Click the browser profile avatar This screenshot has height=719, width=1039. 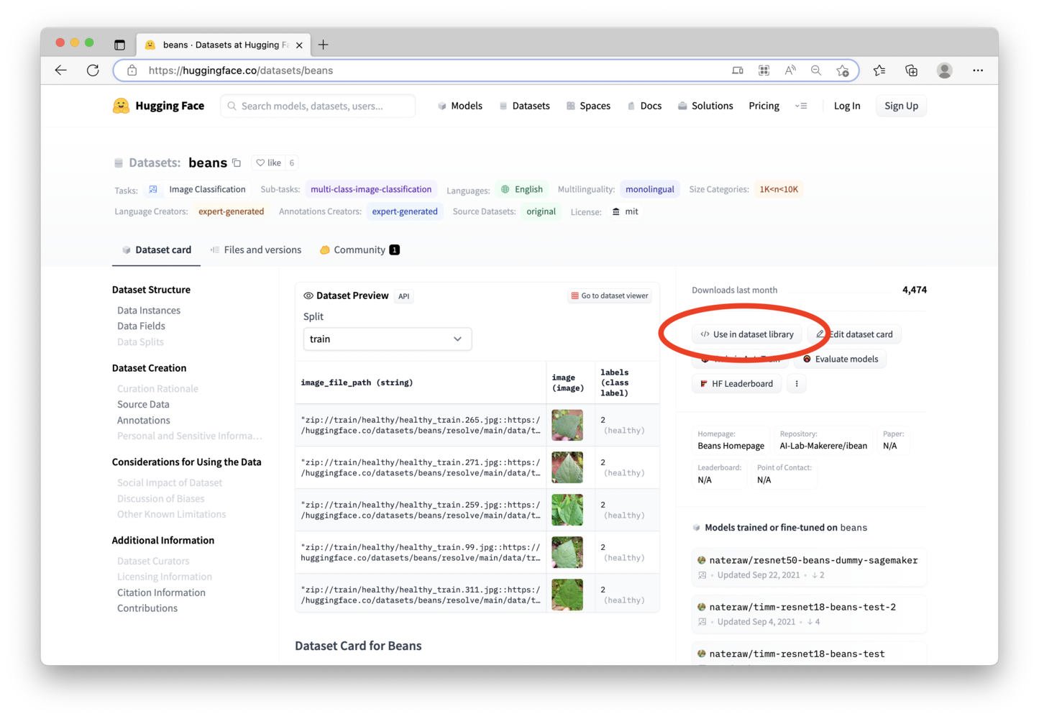(945, 70)
